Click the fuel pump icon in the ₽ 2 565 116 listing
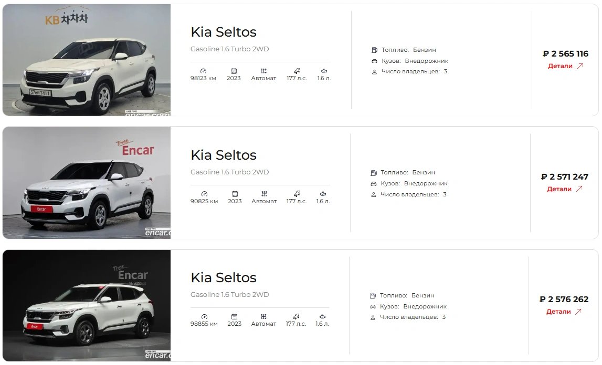The width and height of the screenshot is (602, 365). 374,50
